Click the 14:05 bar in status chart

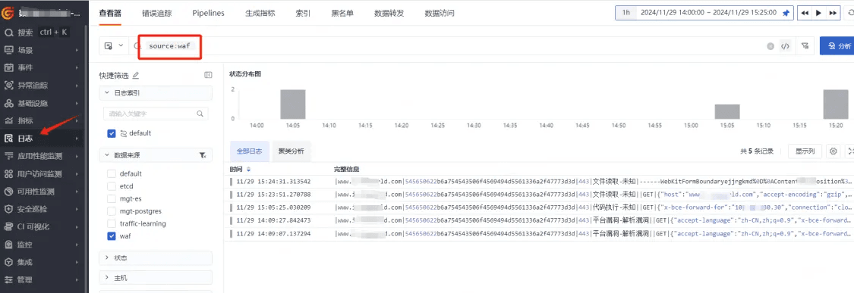293,104
